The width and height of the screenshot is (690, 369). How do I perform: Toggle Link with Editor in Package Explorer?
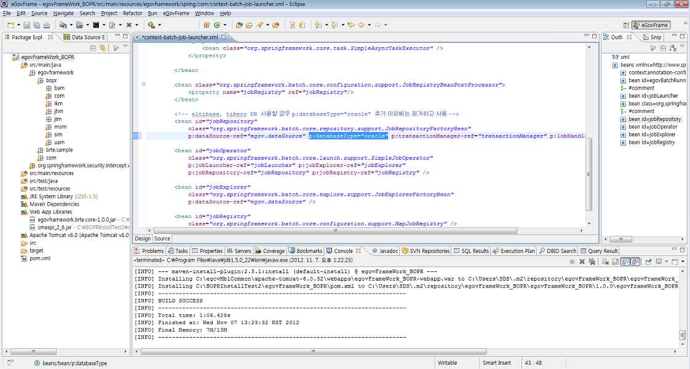tap(102, 48)
